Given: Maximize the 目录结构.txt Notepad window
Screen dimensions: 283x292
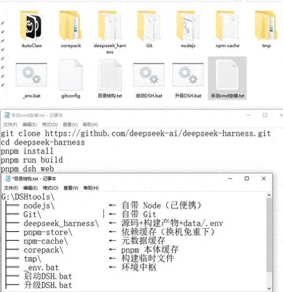Looking at the screenshot, I should (x=247, y=179).
